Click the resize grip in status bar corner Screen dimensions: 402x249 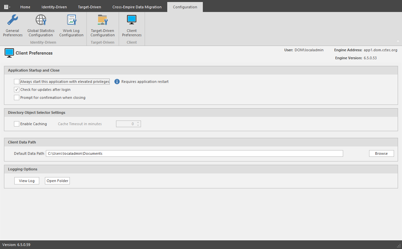[398, 245]
